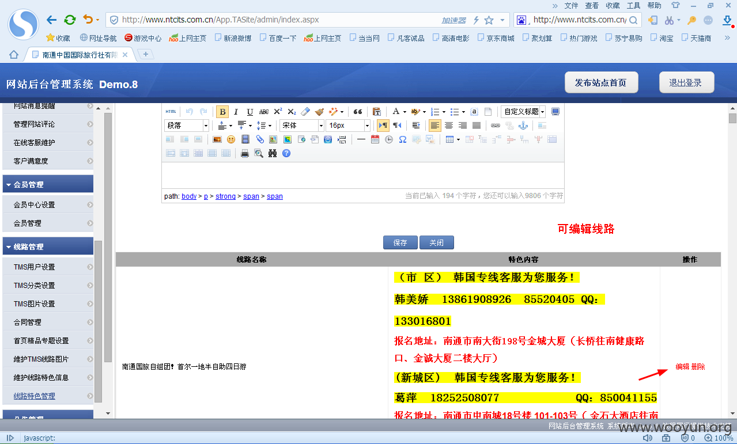Open the browser 查看 menu
This screenshot has width=737, height=444.
click(592, 5)
